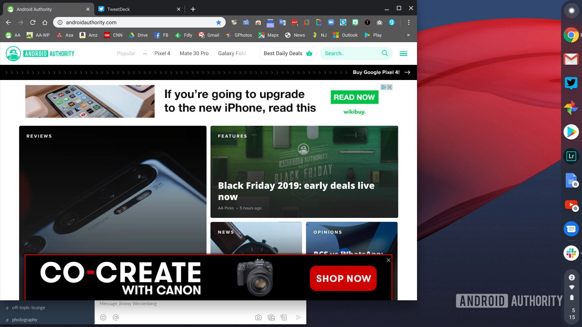
Task: Open photography Slack channel
Action: pos(25,319)
